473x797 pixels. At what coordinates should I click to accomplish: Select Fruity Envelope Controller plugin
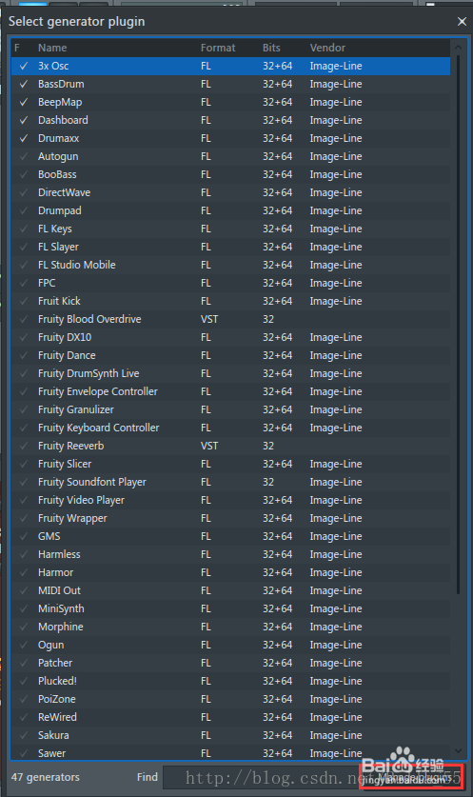pyautogui.click(x=230, y=391)
